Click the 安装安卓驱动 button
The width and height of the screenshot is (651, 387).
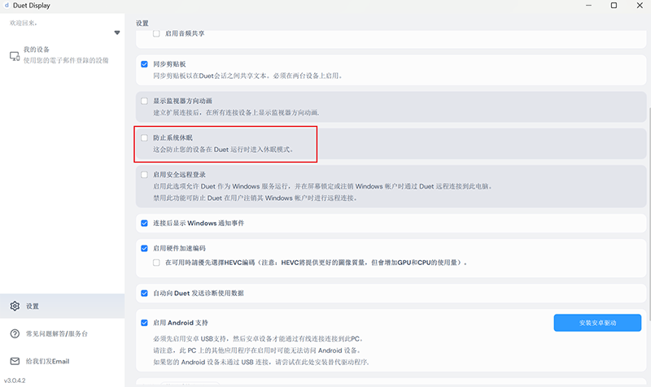click(x=597, y=323)
